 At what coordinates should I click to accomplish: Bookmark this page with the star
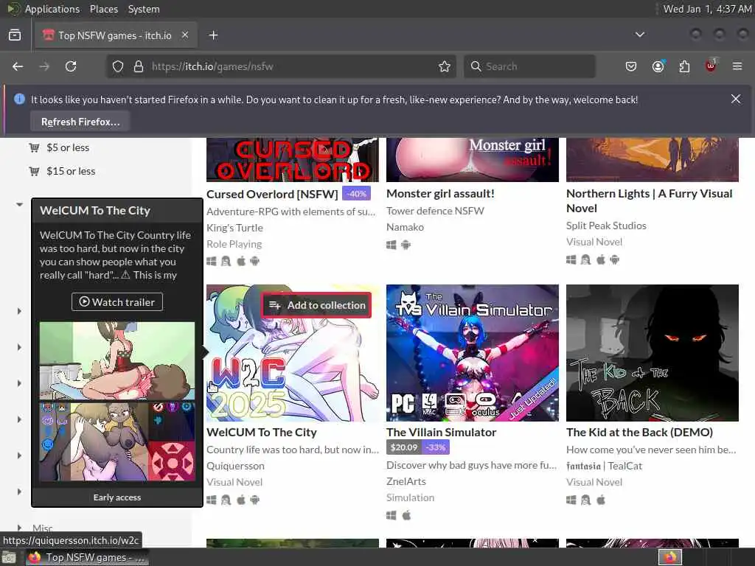(445, 66)
